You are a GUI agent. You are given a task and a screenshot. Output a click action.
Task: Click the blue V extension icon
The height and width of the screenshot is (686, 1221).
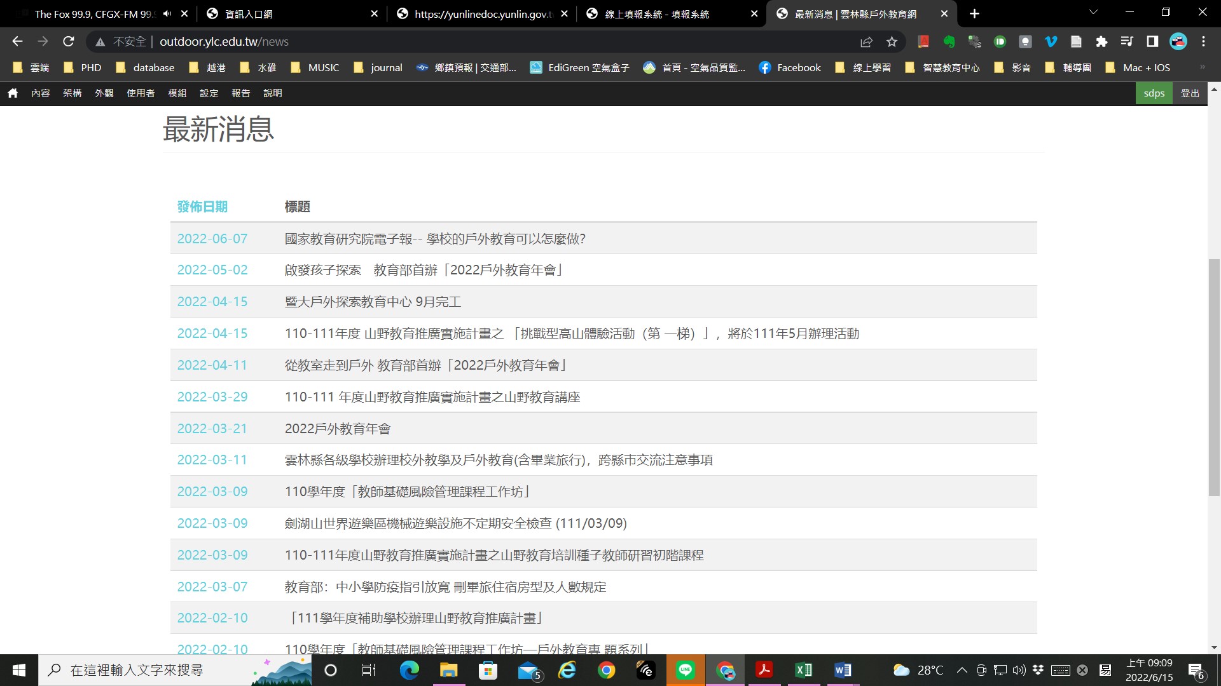(x=1051, y=42)
